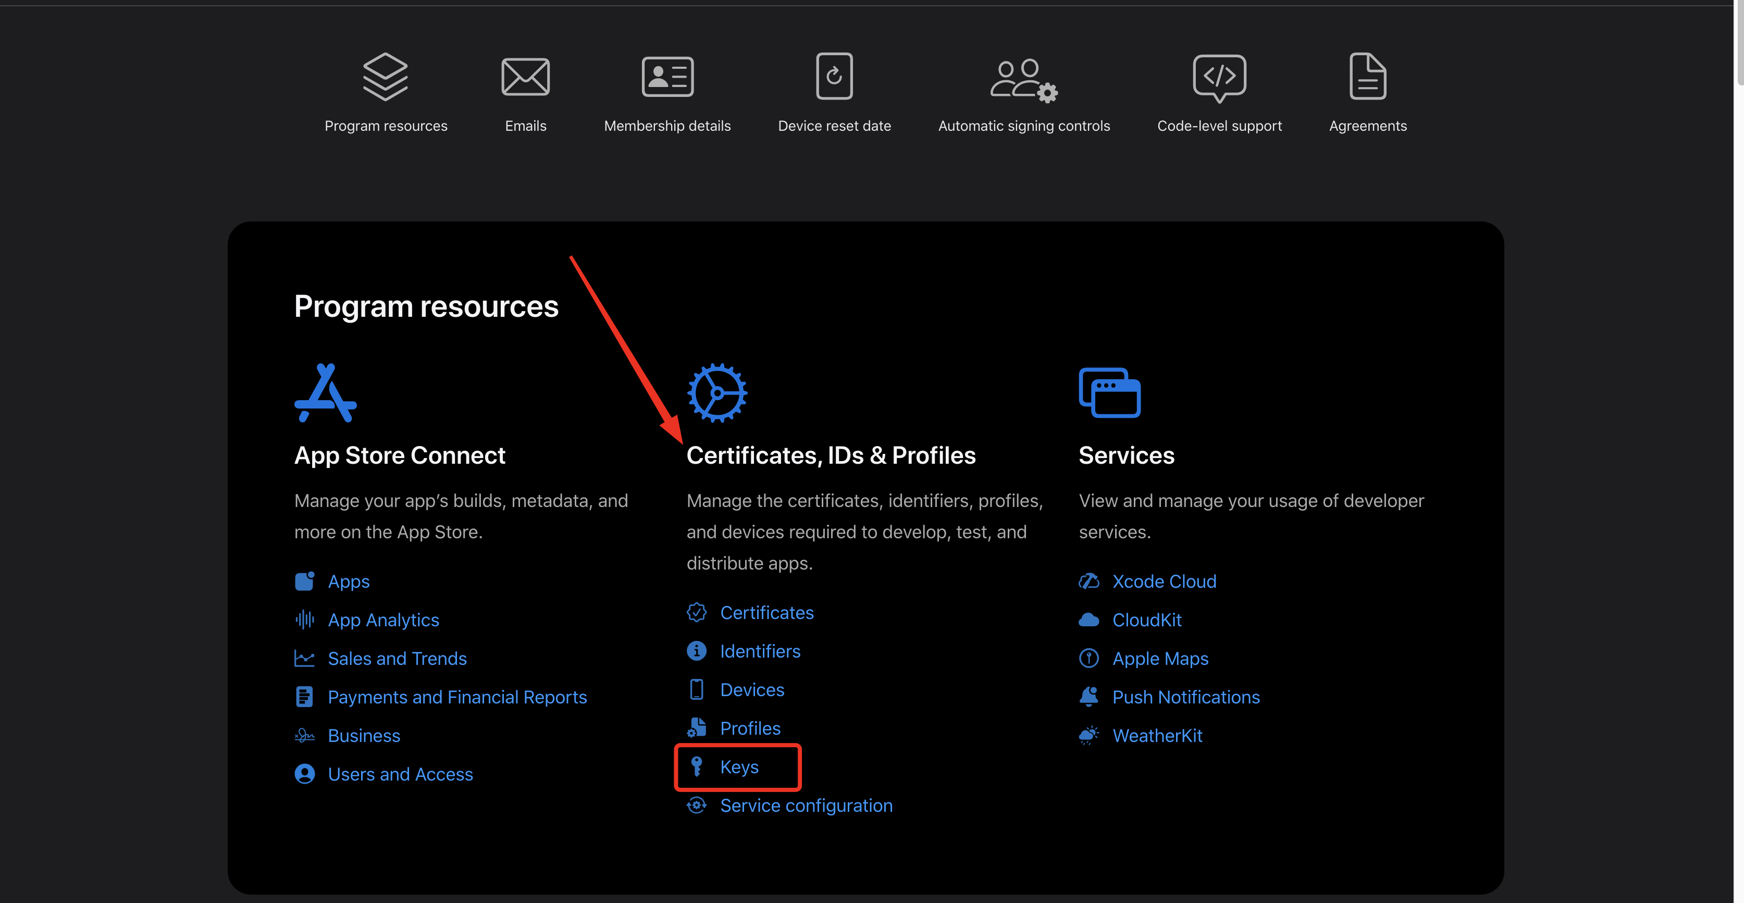Open Payments and Financial Reports link
This screenshot has height=903, width=1744.
click(x=457, y=697)
